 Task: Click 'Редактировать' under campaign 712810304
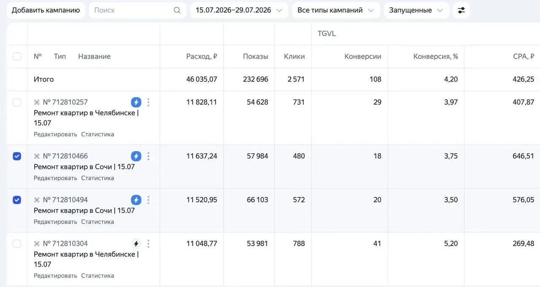point(55,276)
